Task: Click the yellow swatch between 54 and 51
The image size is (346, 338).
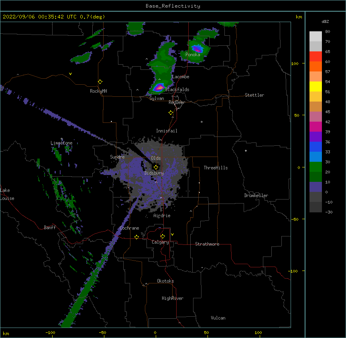Action: (315, 86)
